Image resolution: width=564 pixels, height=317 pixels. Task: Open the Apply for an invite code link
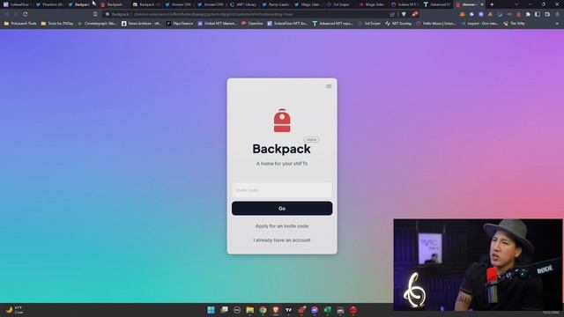tap(282, 226)
